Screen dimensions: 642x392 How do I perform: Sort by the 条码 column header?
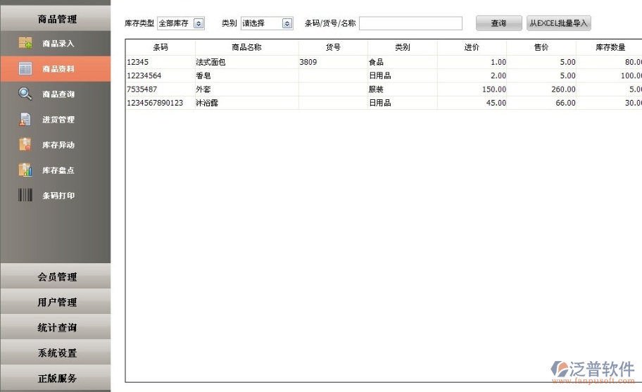(x=160, y=47)
